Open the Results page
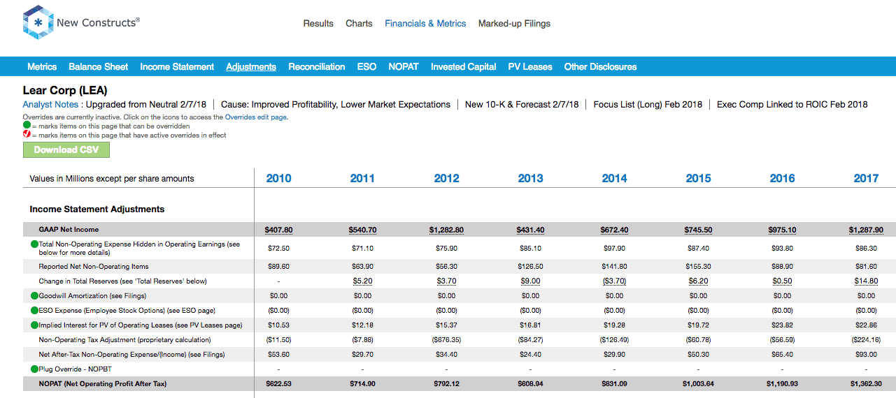This screenshot has width=896, height=398. tap(318, 24)
